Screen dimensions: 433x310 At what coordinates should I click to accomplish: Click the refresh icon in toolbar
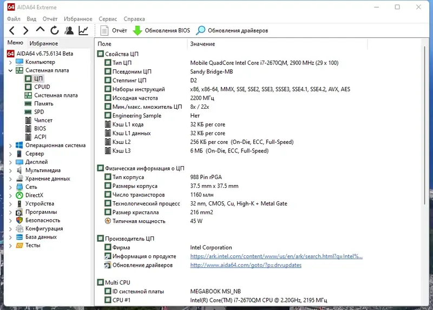pyautogui.click(x=55, y=30)
